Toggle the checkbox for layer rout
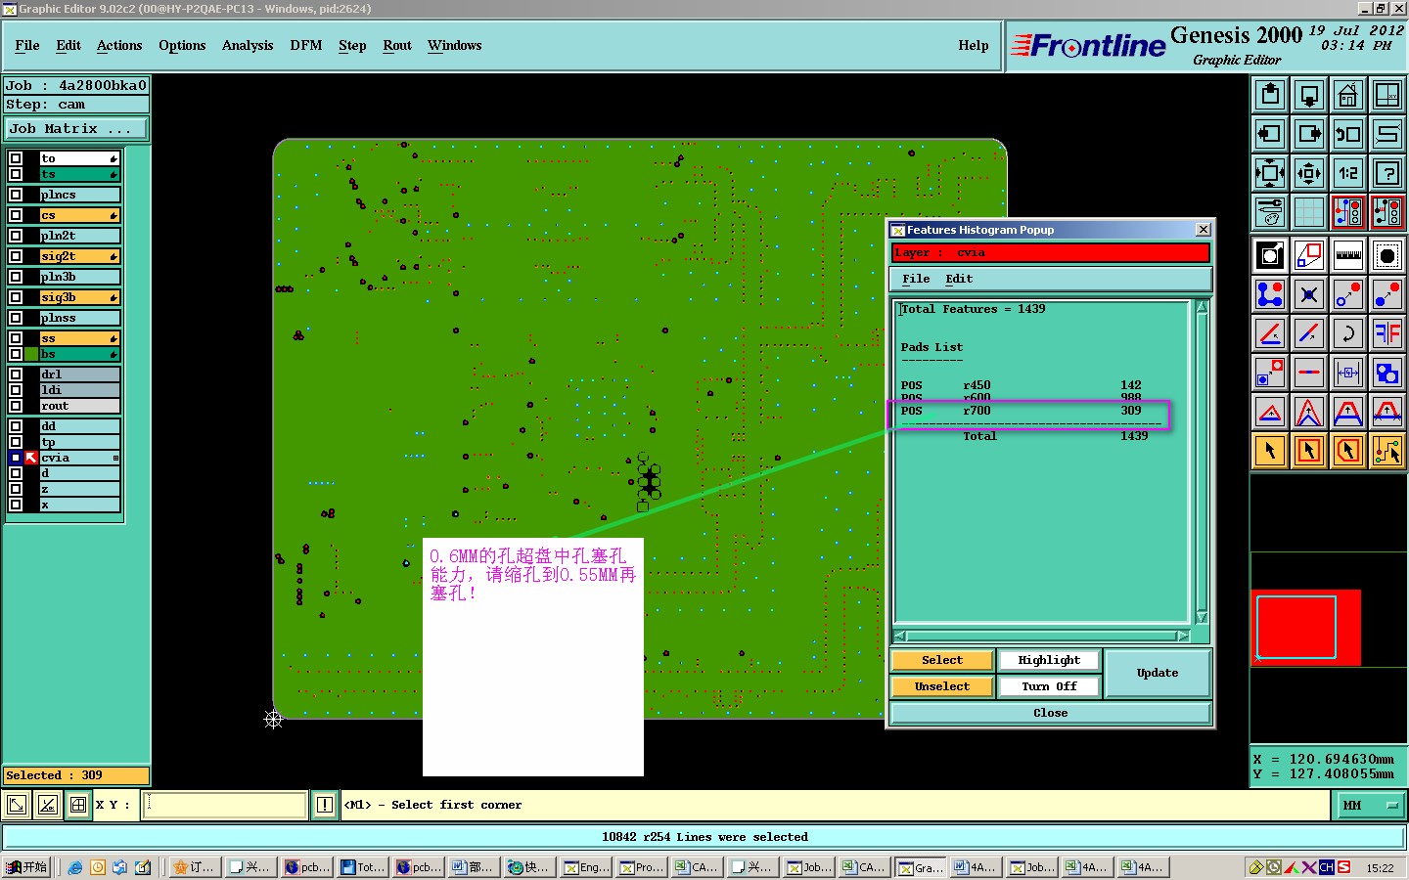This screenshot has height=880, width=1409. pyautogui.click(x=16, y=406)
